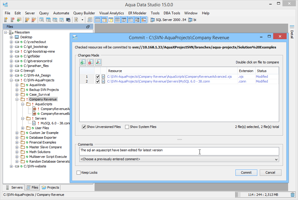Click the CompanyRevenueAdvanced.xjs resource path

point(169,77)
